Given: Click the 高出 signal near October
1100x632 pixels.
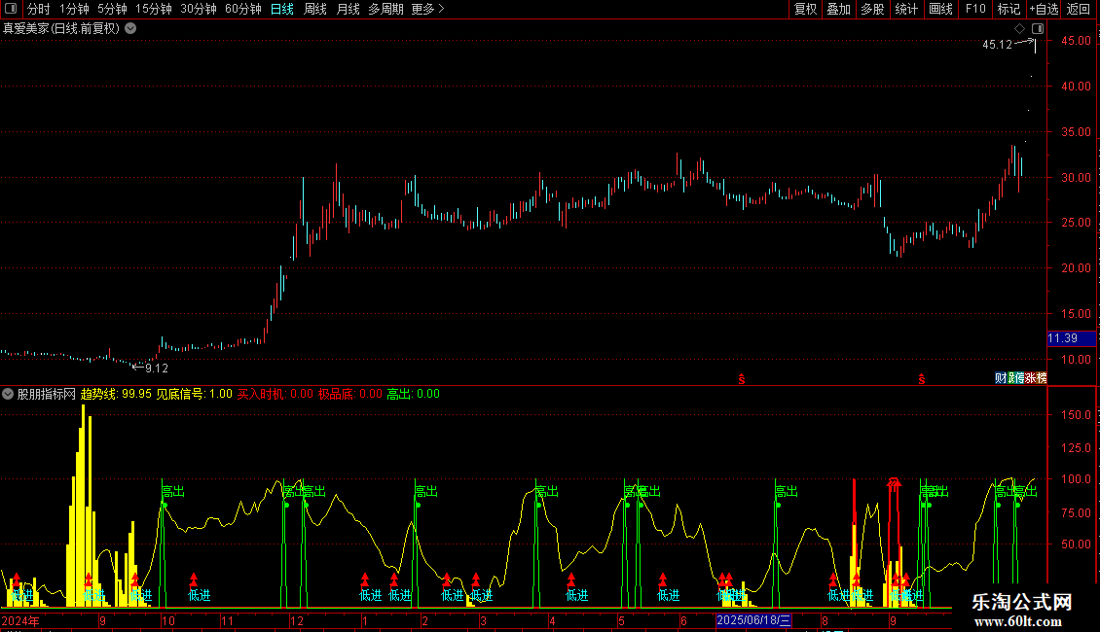Looking at the screenshot, I should (173, 491).
